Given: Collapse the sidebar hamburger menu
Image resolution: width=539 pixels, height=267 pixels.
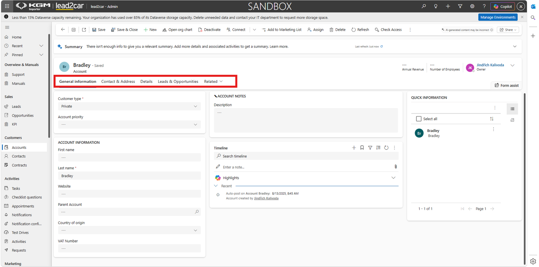Looking at the screenshot, I should 7,27.
